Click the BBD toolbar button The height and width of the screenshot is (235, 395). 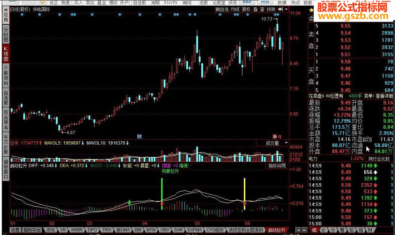tap(247, 2)
